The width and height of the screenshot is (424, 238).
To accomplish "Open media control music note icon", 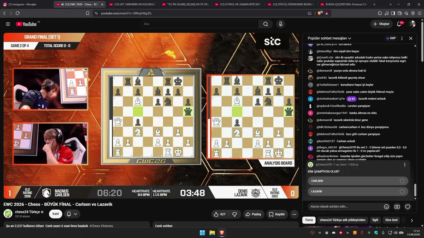I will click(x=387, y=13).
